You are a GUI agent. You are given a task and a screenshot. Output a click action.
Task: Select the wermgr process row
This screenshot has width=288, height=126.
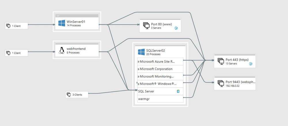point(160,99)
